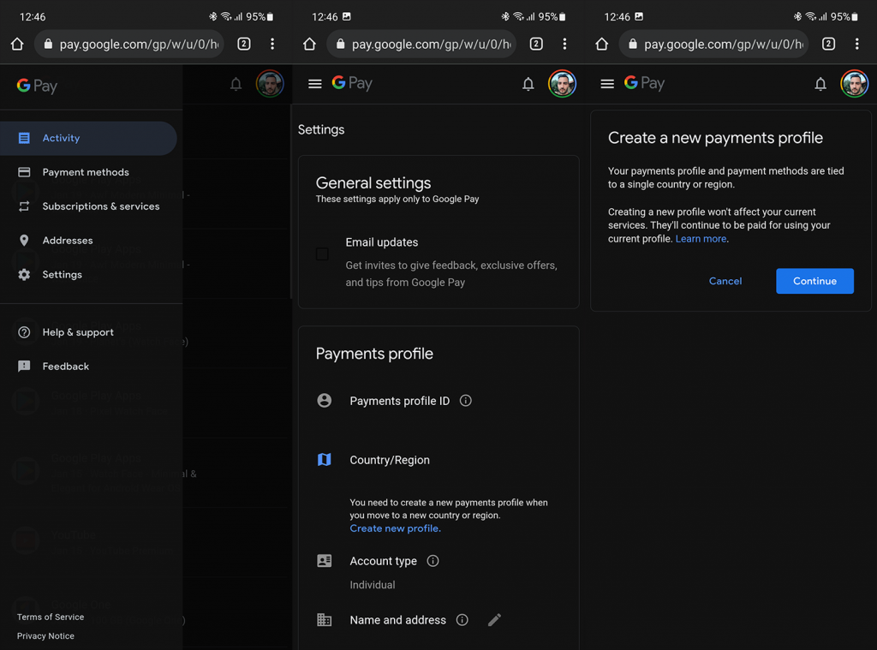
Task: Follow the Create new profile link
Action: [x=394, y=528]
